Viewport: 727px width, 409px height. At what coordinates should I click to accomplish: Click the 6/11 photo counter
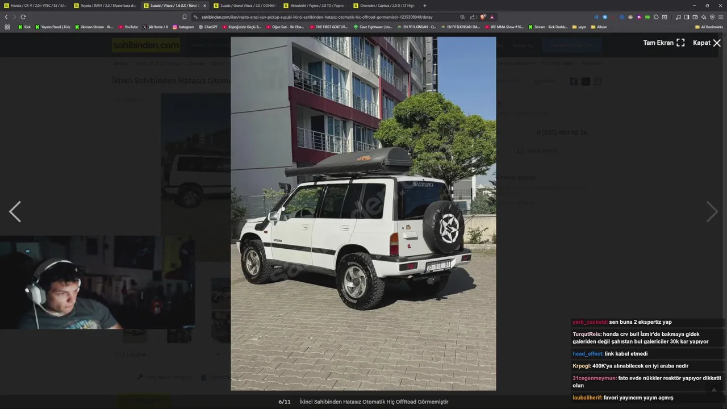coord(284,402)
